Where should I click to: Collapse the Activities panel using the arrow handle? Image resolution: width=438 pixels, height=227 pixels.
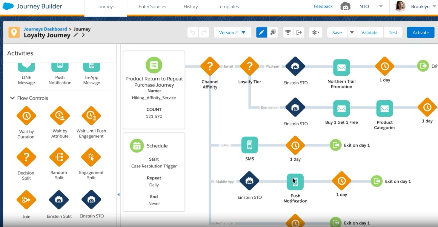pyautogui.click(x=119, y=195)
